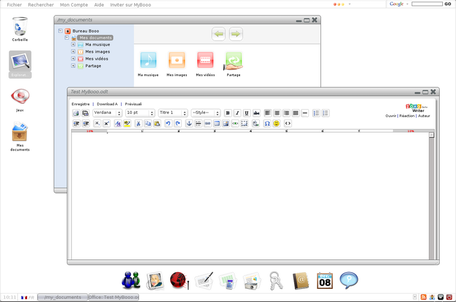Screen dimensions: 456x302
Task: Click the print preview icon beside print
Action: pos(85,113)
